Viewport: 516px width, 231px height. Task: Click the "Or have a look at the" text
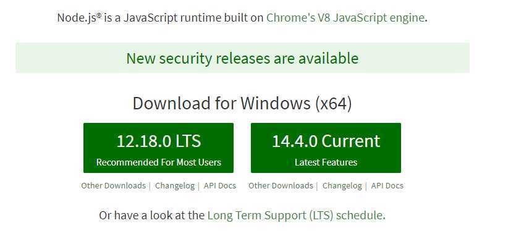pos(151,216)
